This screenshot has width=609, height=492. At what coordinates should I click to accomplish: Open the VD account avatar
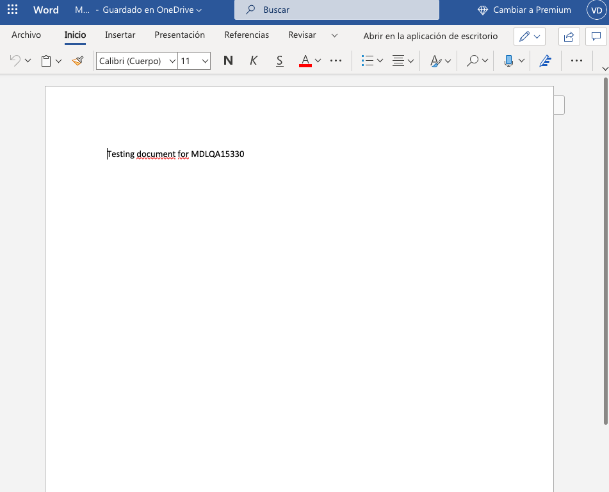pos(597,10)
